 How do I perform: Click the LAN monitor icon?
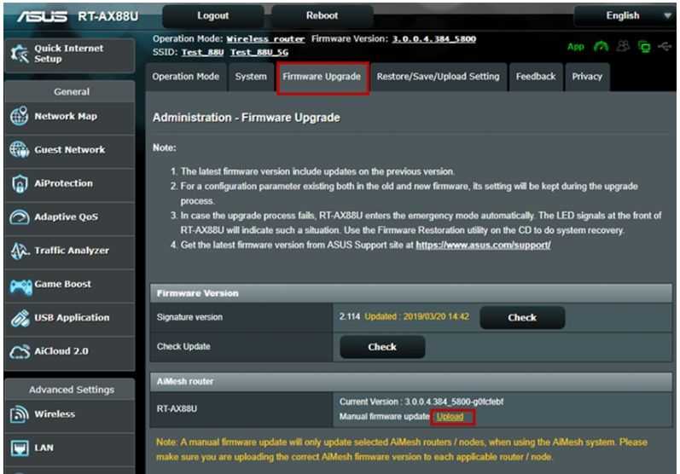[x=20, y=448]
